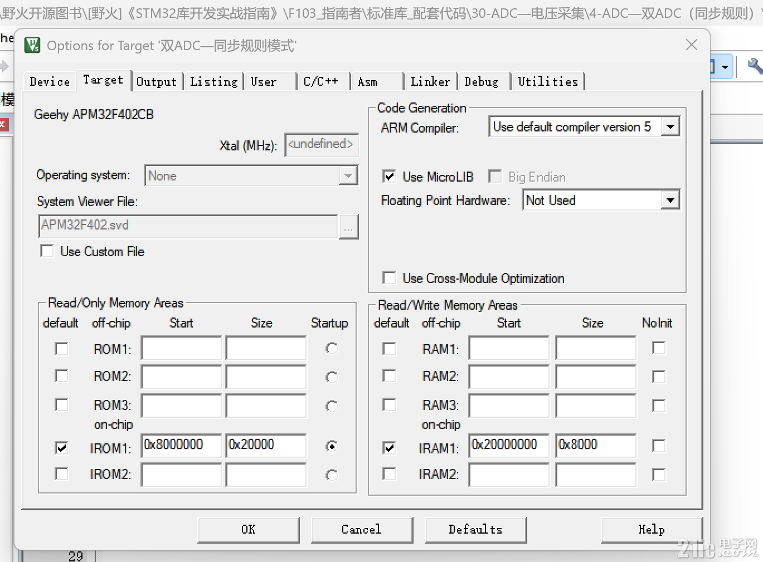This screenshot has width=763, height=562.
Task: Click the RAM1 Start field
Action: 509,348
